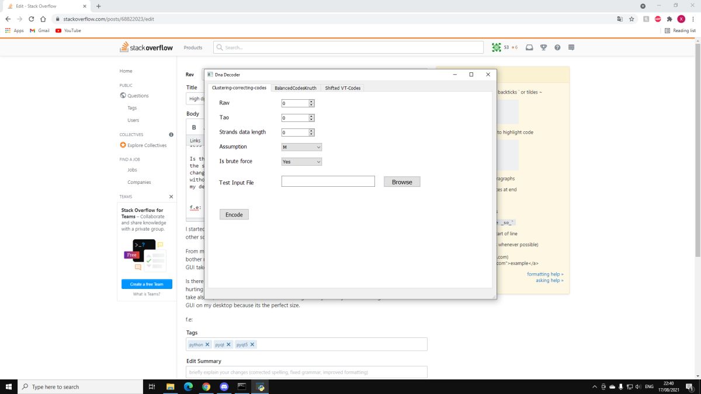Open the AdBlock Plus extension
701x394 pixels.
[x=658, y=19]
